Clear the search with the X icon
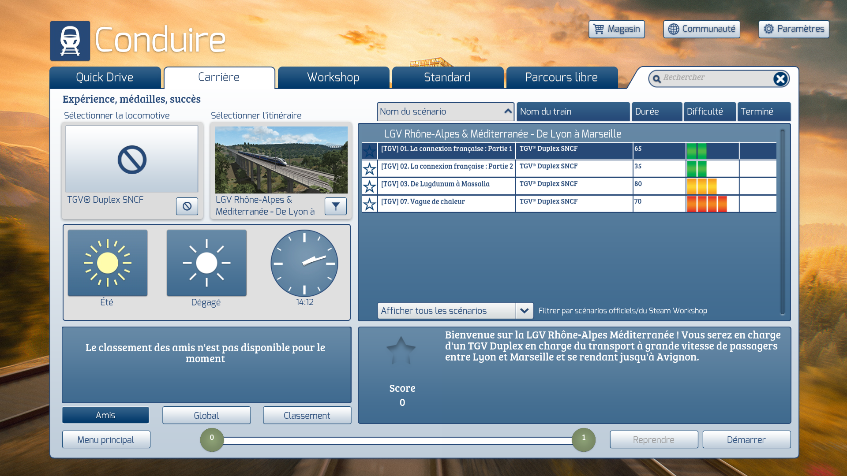Image resolution: width=847 pixels, height=476 pixels. click(x=780, y=79)
